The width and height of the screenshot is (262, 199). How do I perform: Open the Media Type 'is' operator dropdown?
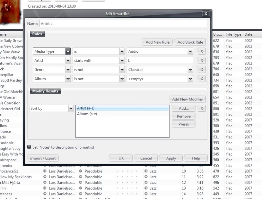122,51
